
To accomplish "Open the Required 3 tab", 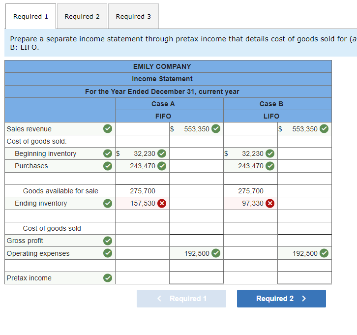I will [133, 16].
